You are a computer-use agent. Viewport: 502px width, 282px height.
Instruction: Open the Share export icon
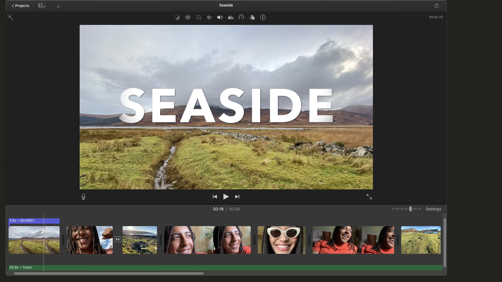pyautogui.click(x=437, y=6)
